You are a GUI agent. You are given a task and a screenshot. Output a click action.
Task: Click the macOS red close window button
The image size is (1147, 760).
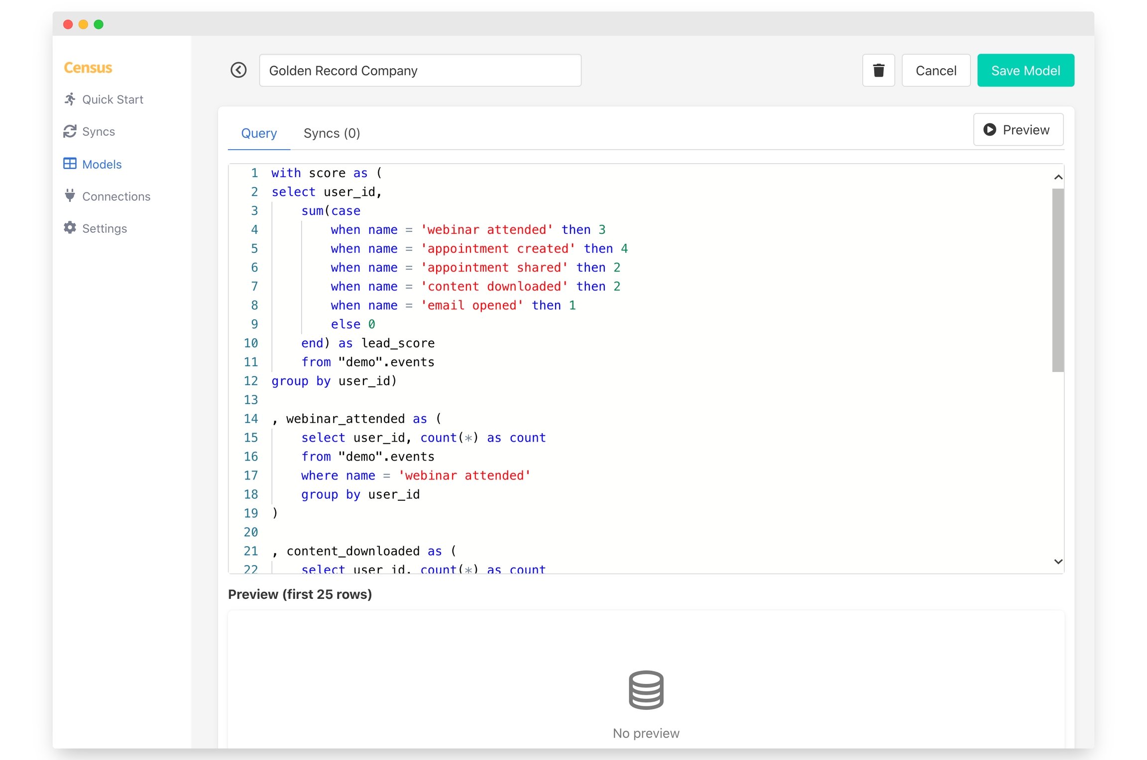(x=68, y=24)
